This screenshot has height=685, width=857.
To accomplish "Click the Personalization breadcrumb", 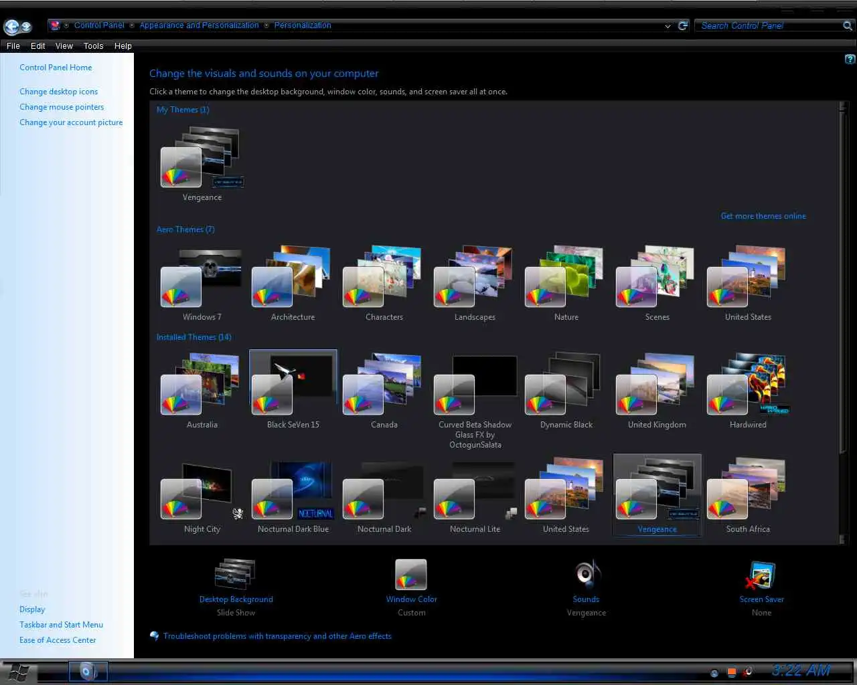I will click(x=303, y=25).
